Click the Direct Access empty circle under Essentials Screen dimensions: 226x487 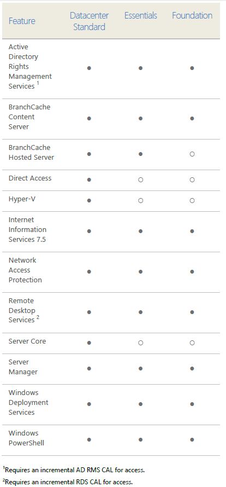pos(140,180)
